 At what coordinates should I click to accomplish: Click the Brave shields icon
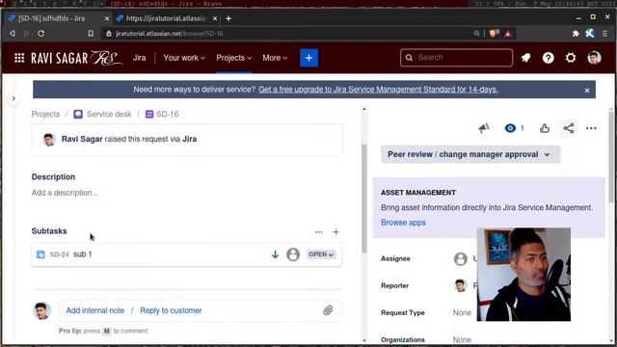[x=493, y=34]
